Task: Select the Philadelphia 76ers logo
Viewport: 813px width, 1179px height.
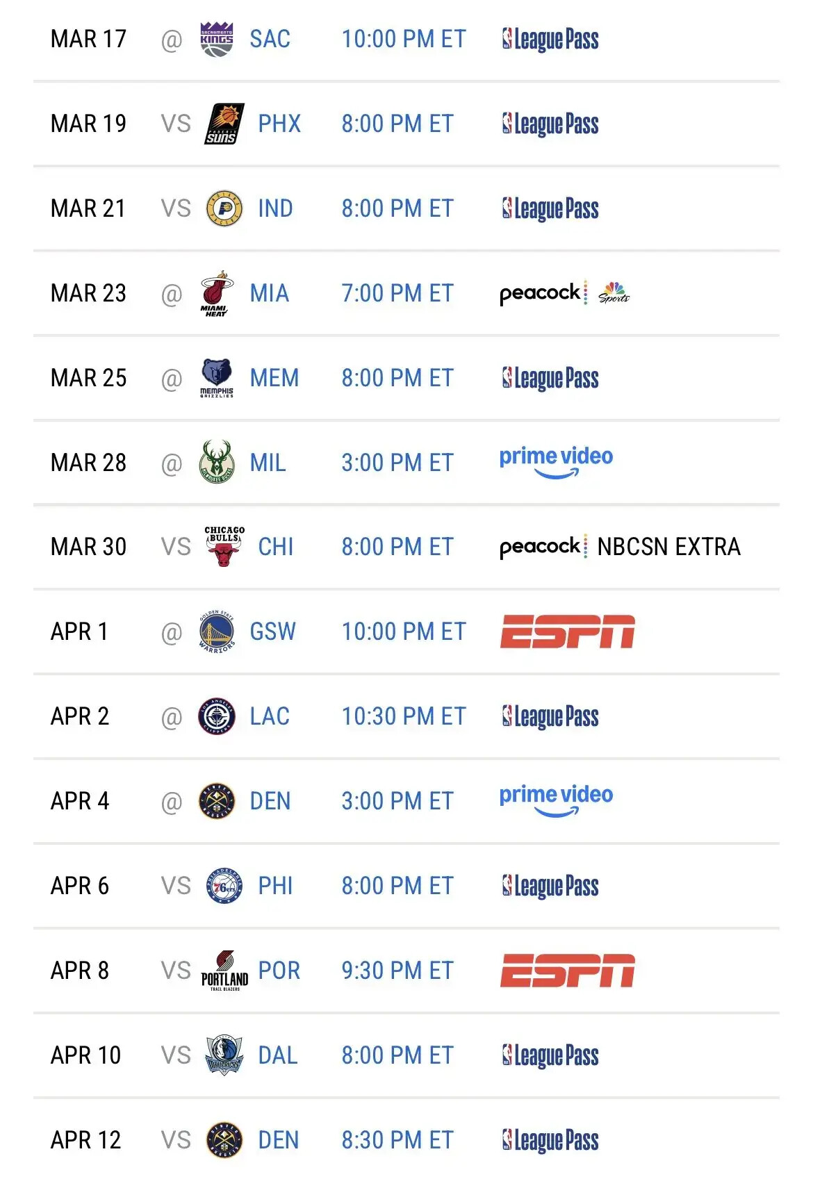Action: tap(224, 886)
